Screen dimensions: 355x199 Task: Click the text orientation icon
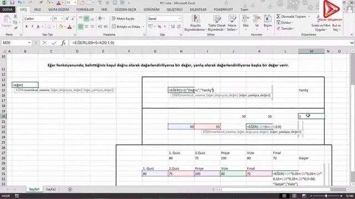point(100,18)
